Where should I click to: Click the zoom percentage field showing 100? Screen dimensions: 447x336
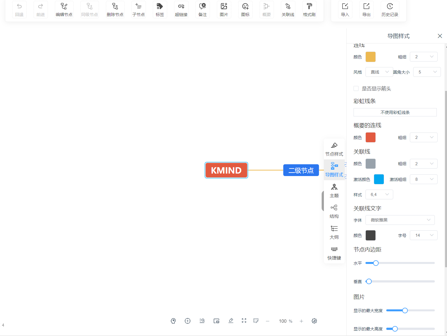coord(283,321)
